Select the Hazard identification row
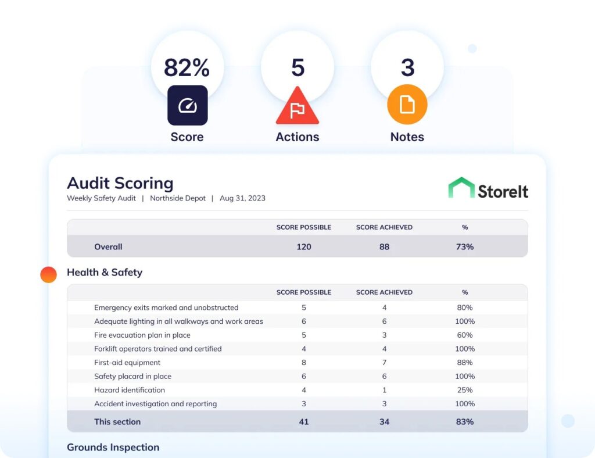The height and width of the screenshot is (458, 595). click(x=297, y=390)
